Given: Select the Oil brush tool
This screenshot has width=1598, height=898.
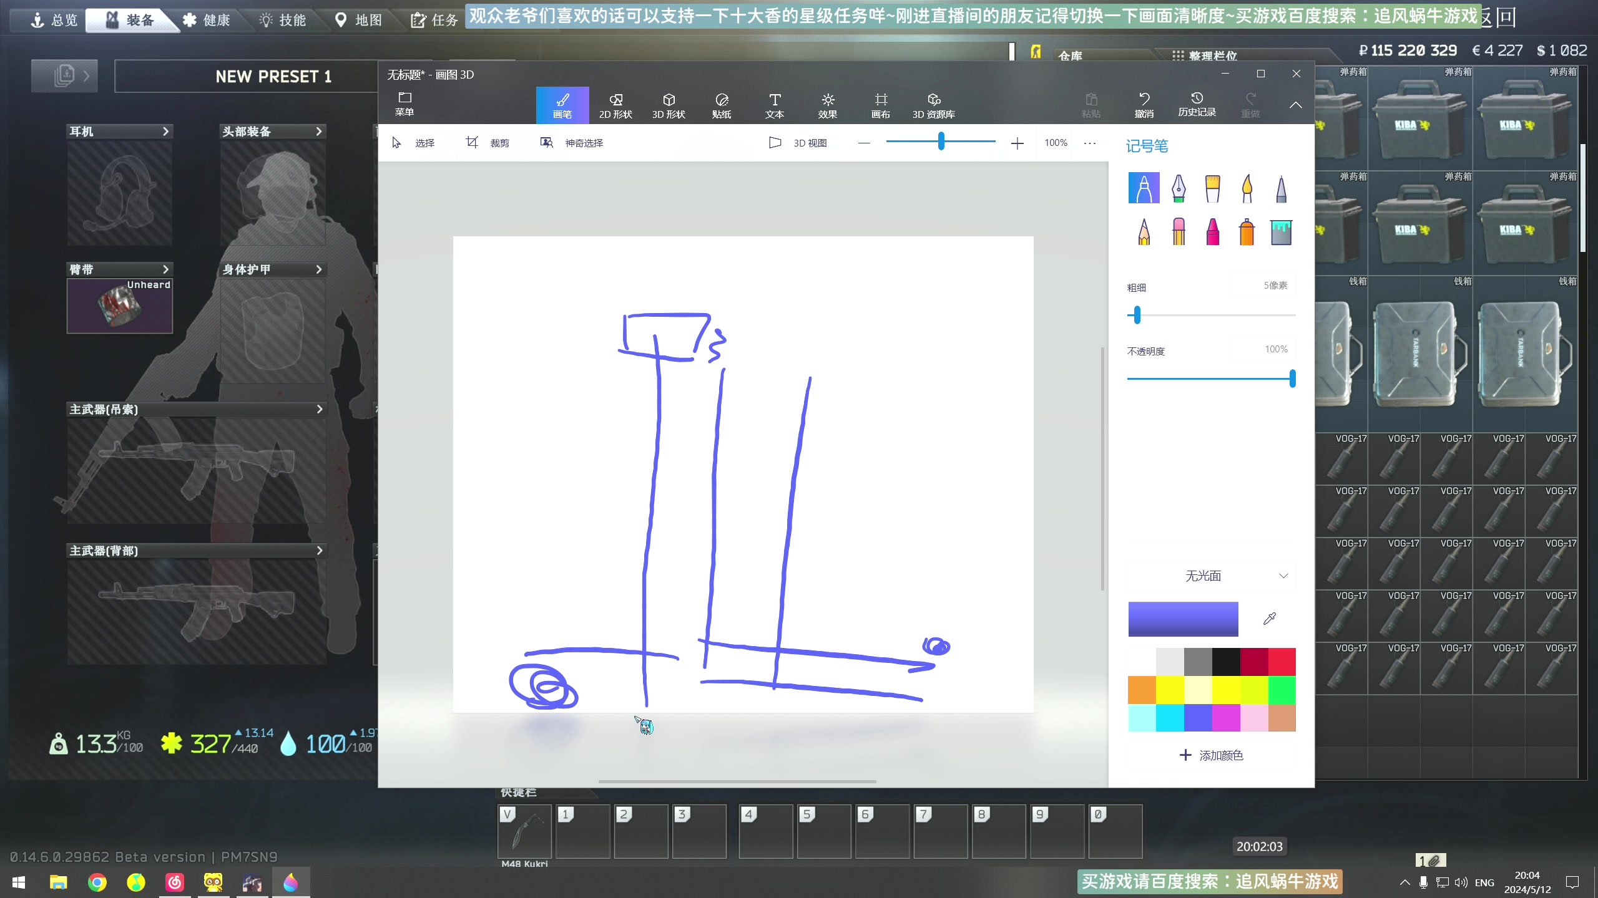Looking at the screenshot, I should coord(1212,188).
